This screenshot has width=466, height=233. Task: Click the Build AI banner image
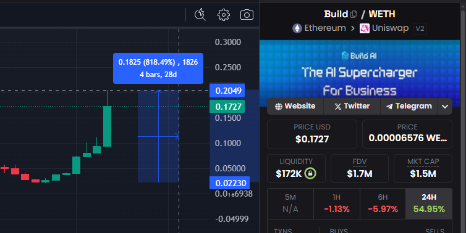[360, 73]
